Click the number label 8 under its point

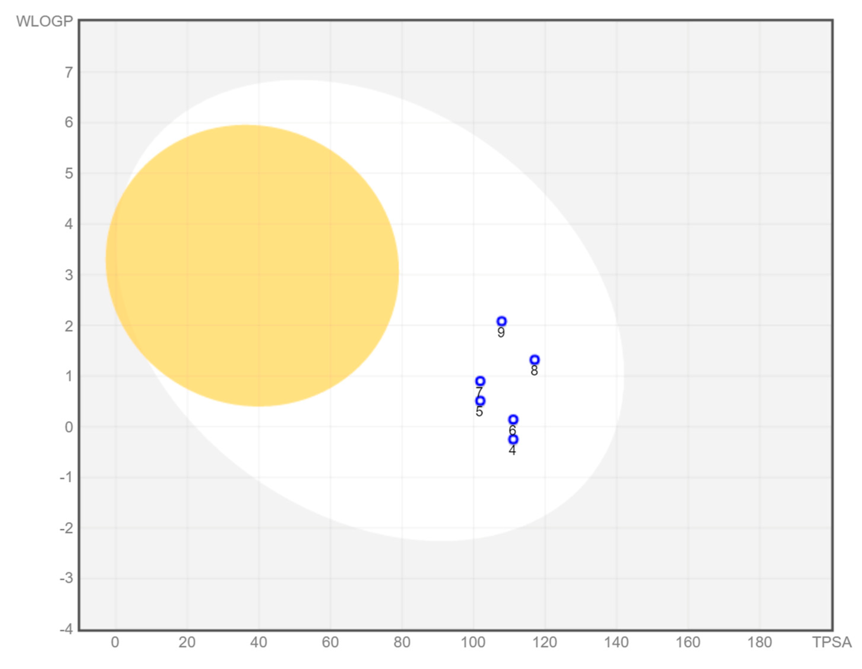(x=534, y=371)
